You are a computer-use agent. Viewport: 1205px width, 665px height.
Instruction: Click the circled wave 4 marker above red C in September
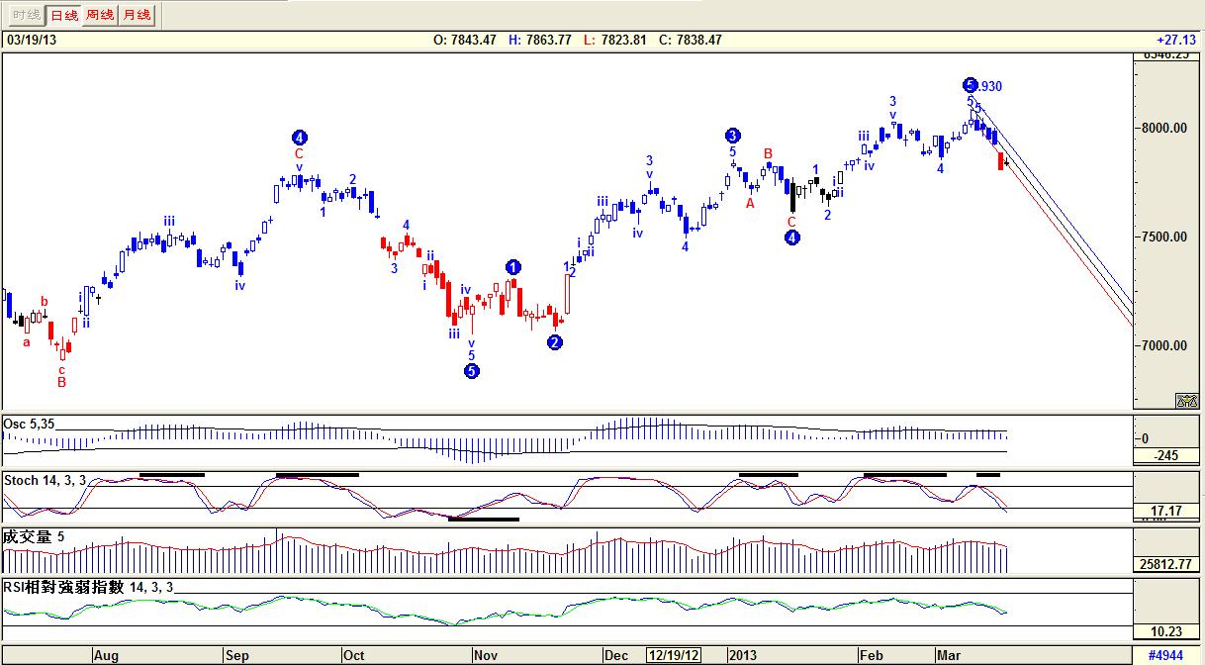(x=299, y=138)
